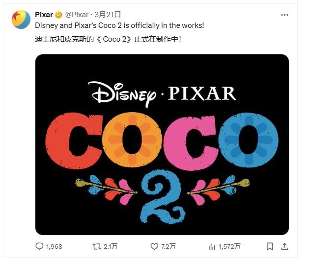Open Pixar's profile picture avatar
The width and height of the screenshot is (311, 258).
(22, 20)
